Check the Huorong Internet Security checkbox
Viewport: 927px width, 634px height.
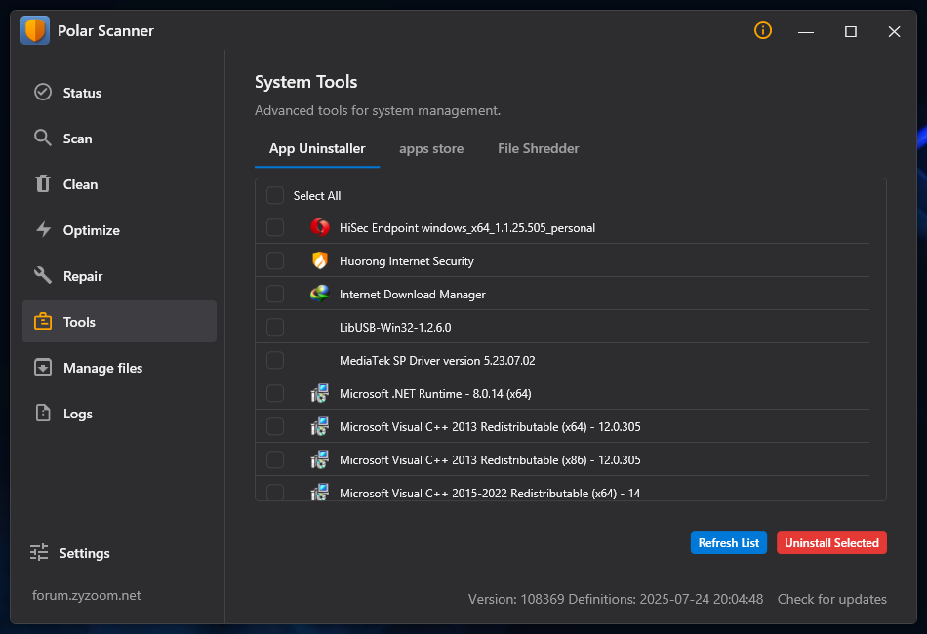[275, 260]
